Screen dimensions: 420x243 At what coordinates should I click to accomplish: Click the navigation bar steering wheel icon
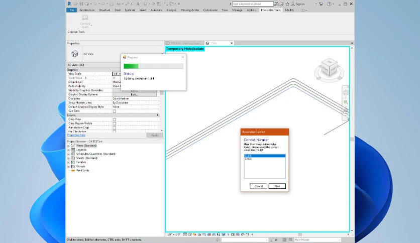click(346, 92)
